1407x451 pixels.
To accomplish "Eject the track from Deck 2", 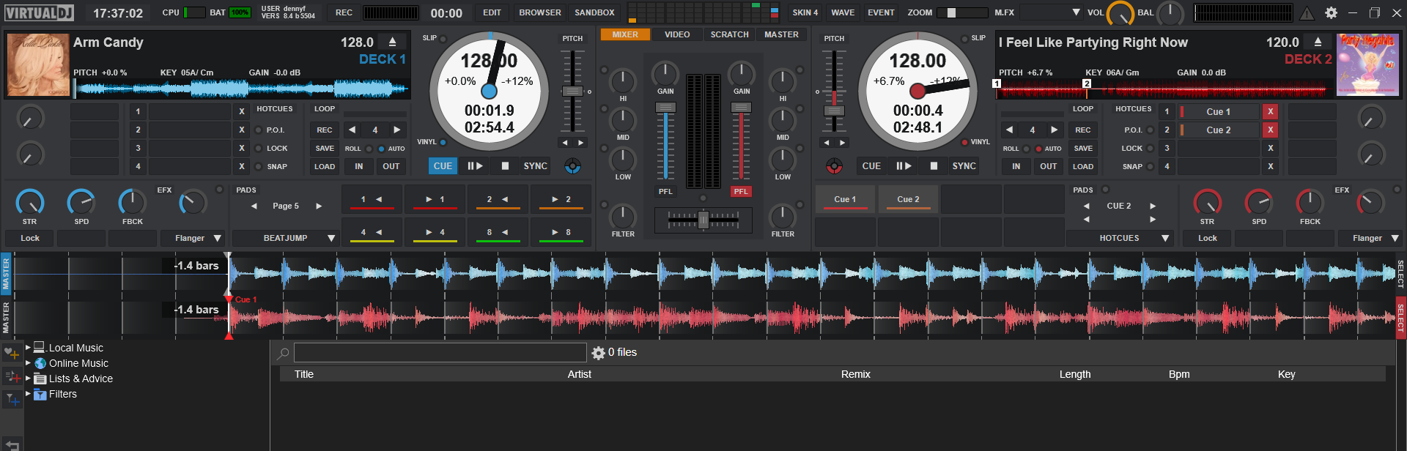I will pos(1318,42).
